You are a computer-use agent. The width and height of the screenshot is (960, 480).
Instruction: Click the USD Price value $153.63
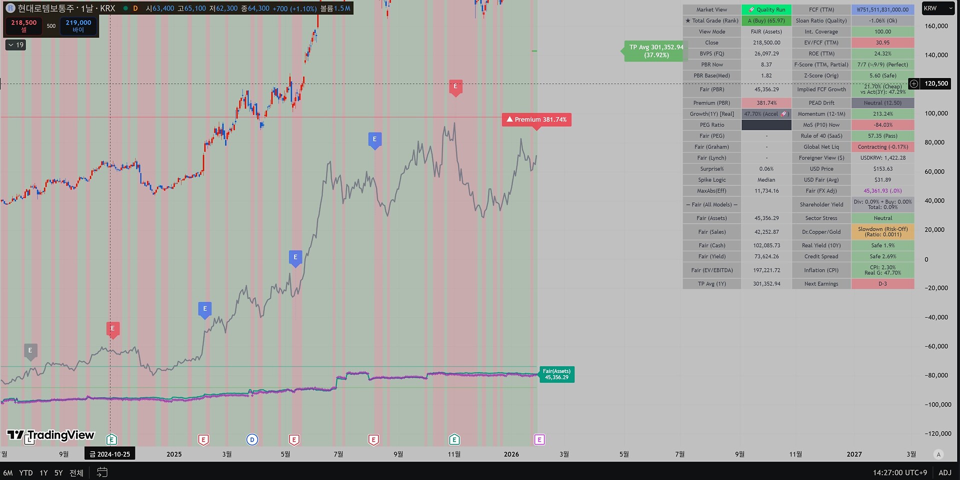tap(883, 169)
